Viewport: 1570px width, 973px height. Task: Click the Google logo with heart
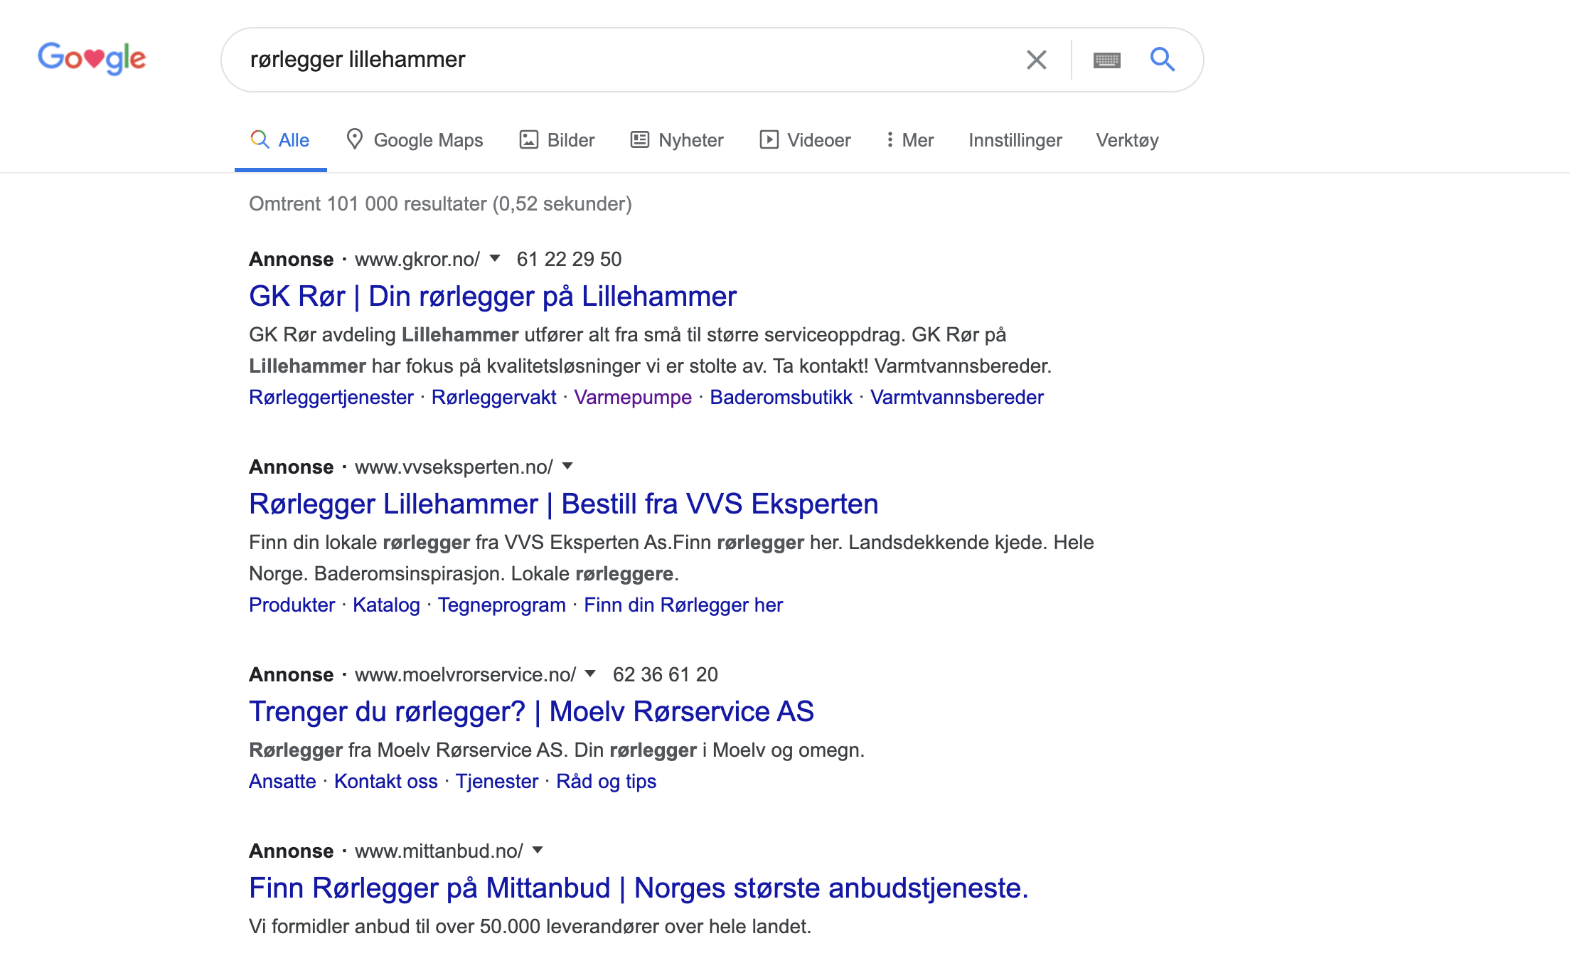tap(92, 58)
